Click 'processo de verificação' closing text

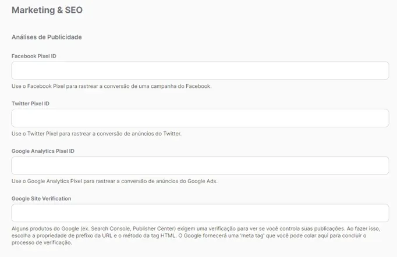coord(41,242)
